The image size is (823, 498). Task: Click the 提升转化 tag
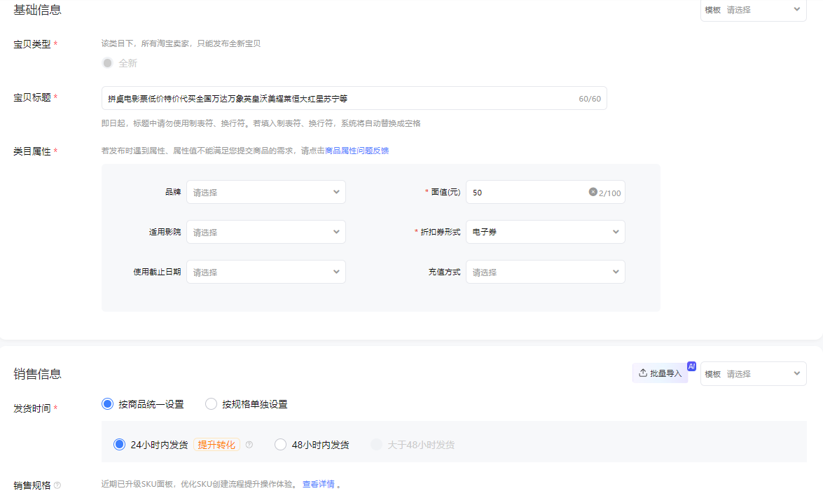216,445
